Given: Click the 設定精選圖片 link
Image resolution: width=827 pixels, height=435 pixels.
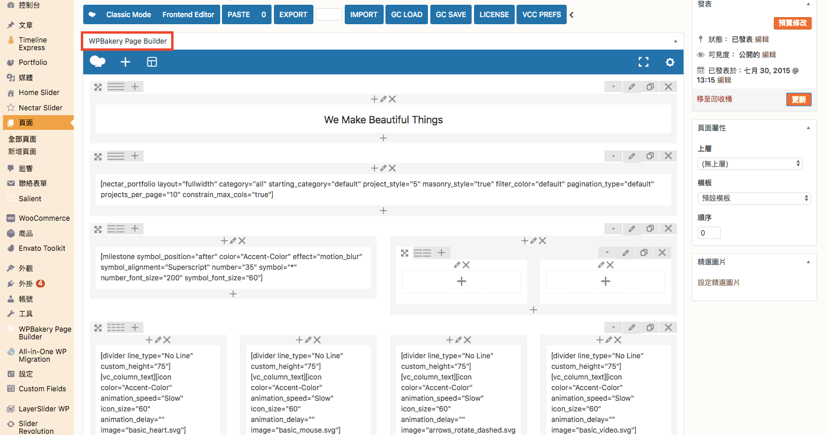Looking at the screenshot, I should pos(718,283).
